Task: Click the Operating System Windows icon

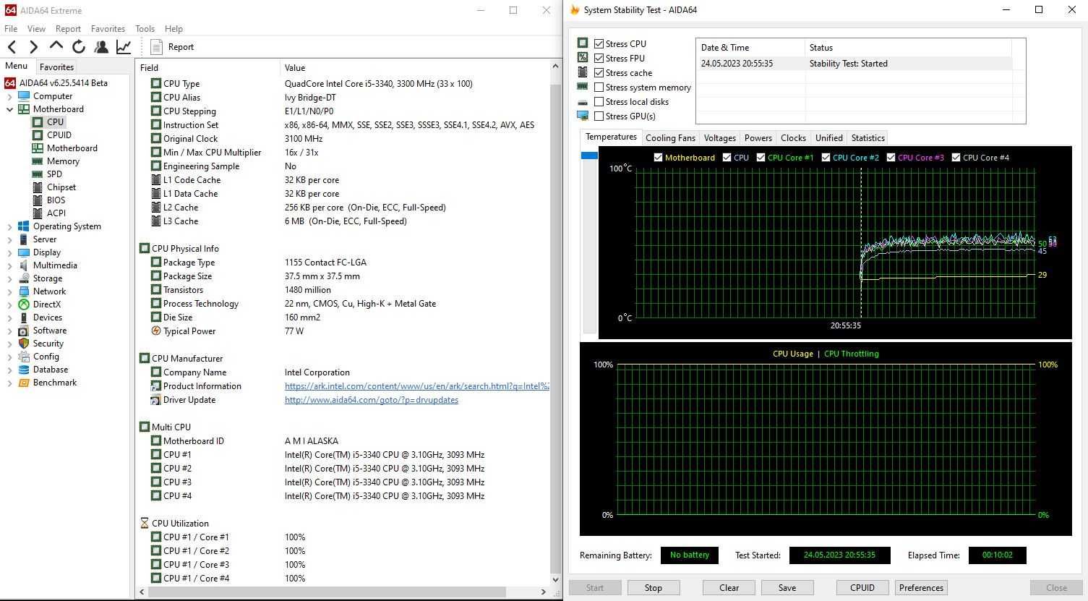Action: (x=24, y=226)
